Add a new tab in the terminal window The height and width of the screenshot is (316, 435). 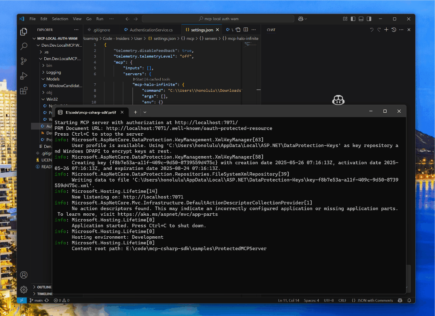coord(135,112)
